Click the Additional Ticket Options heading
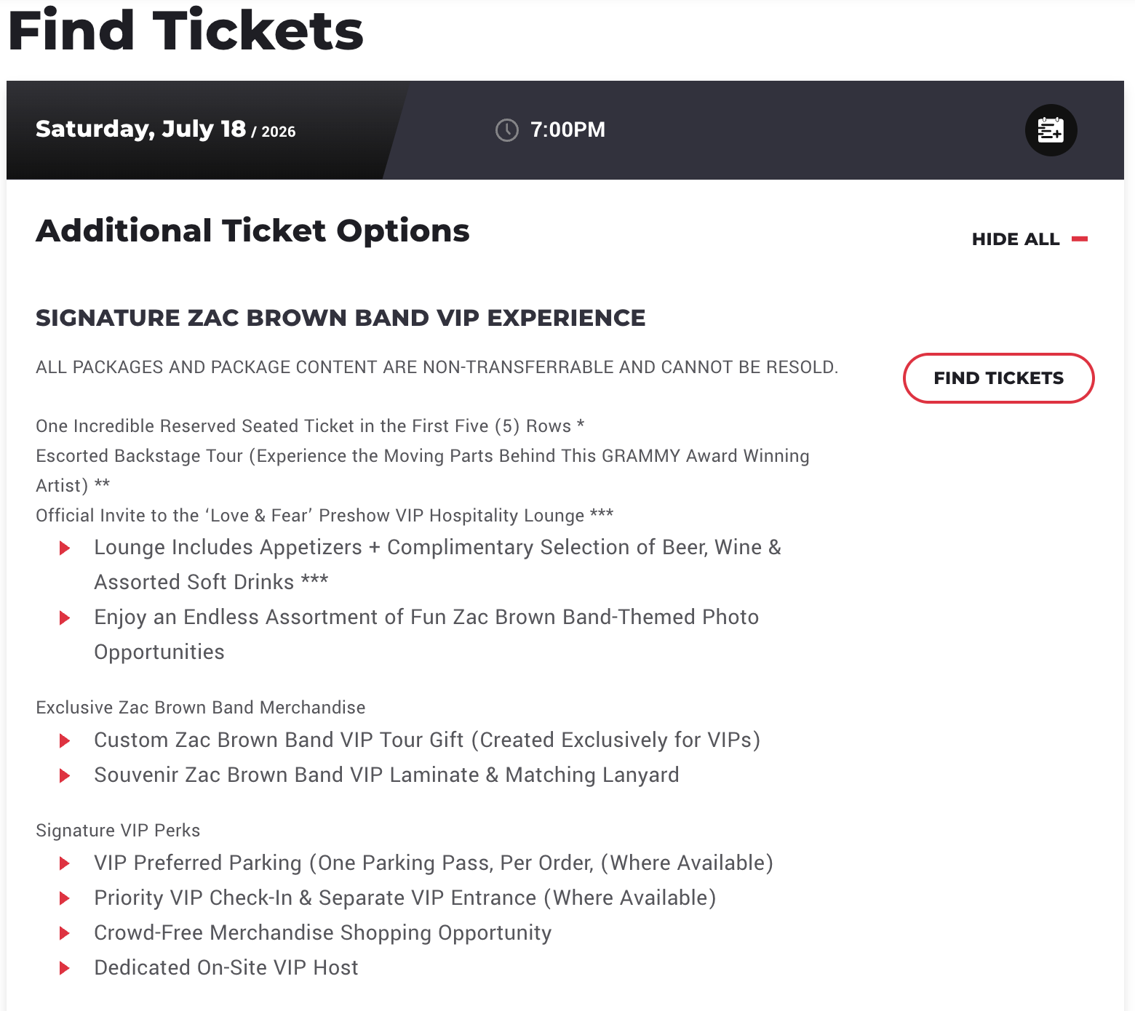 click(x=252, y=231)
